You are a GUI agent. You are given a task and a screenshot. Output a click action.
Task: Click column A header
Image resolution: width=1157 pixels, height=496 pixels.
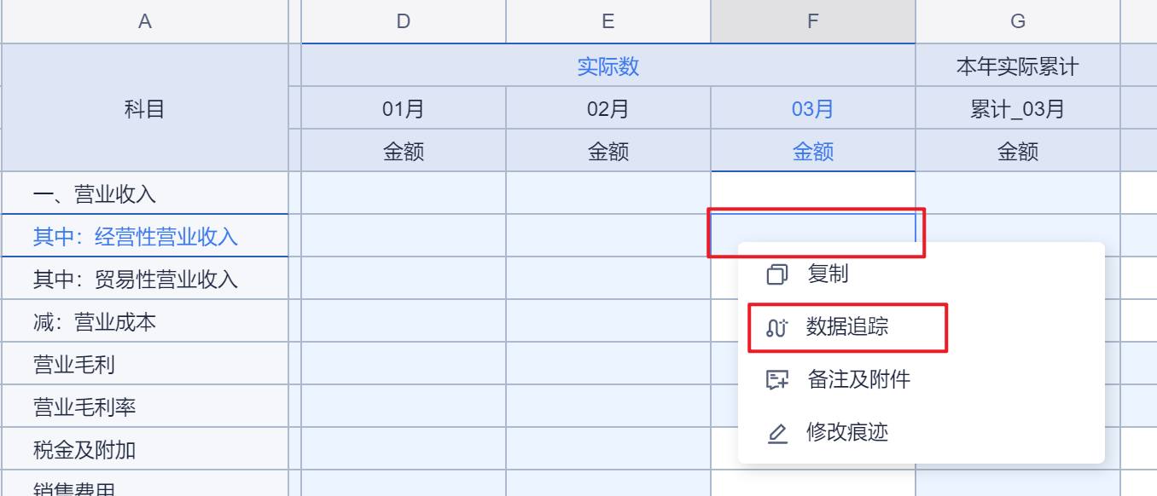click(x=145, y=21)
